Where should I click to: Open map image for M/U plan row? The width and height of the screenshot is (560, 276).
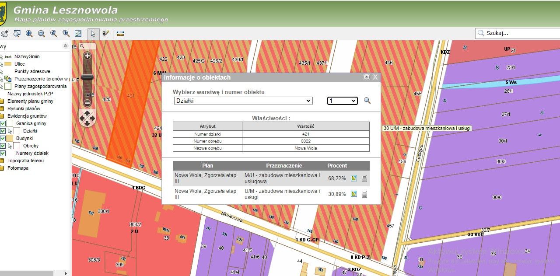click(354, 178)
